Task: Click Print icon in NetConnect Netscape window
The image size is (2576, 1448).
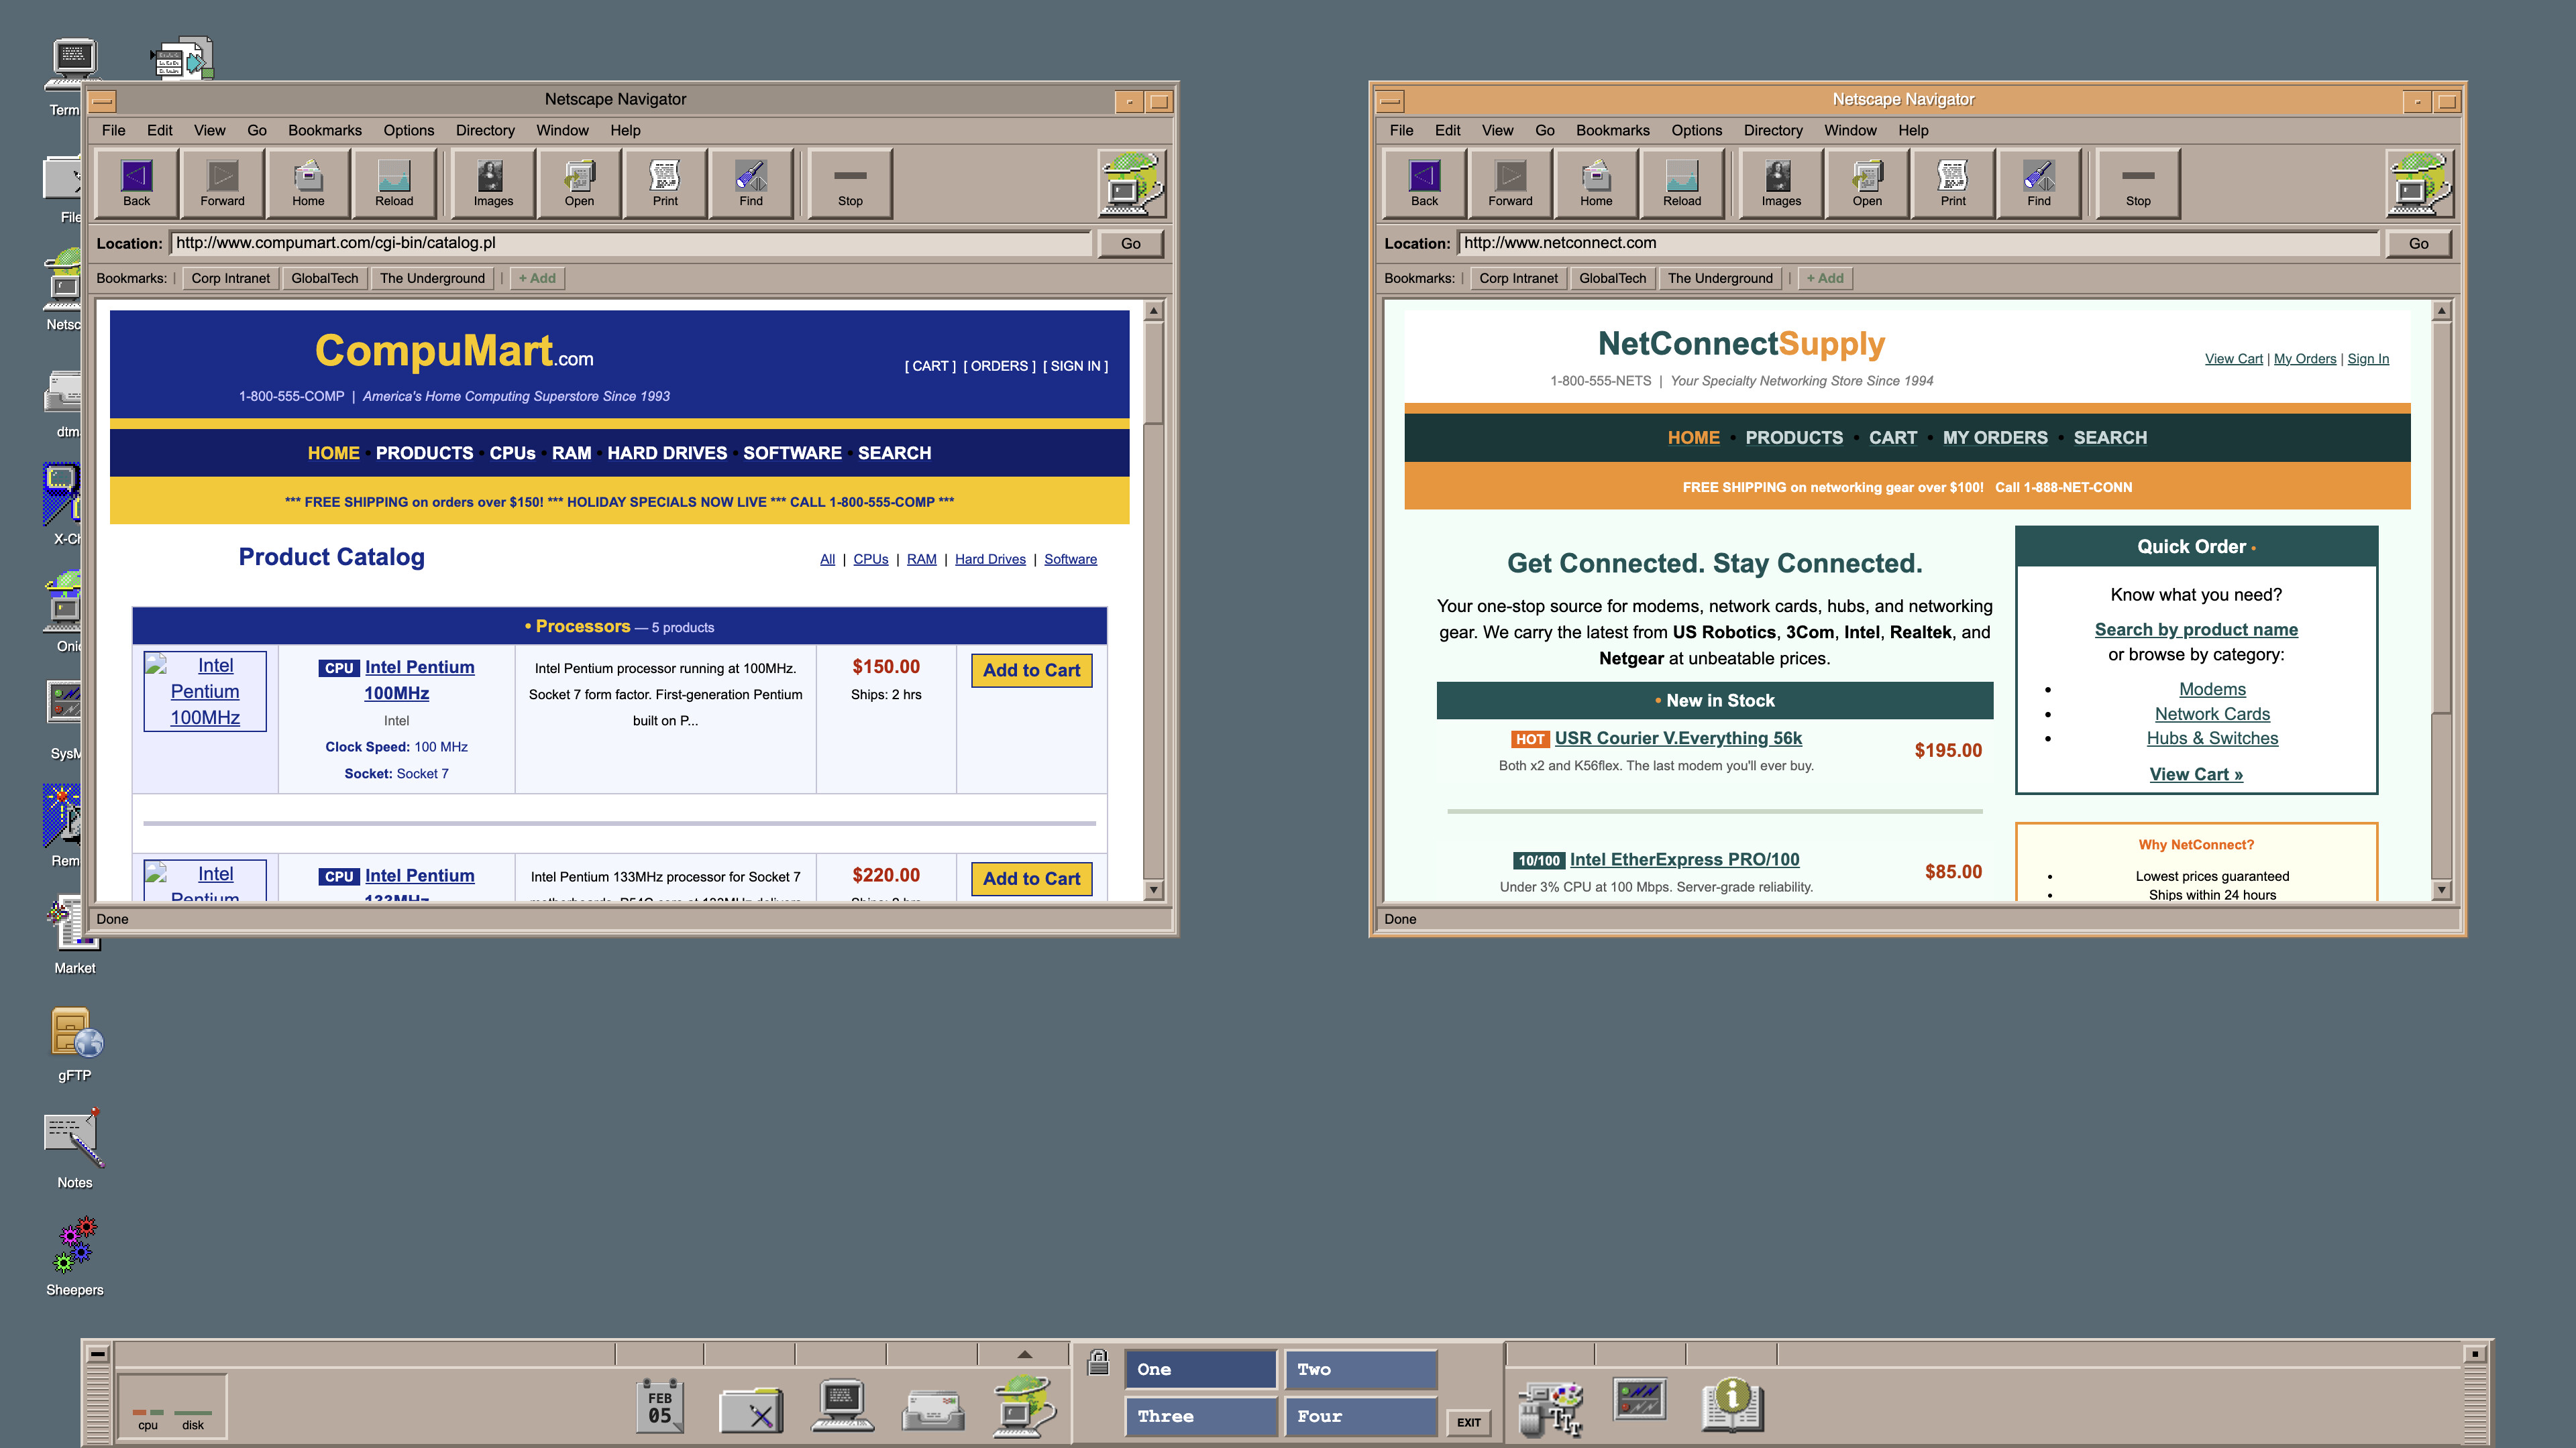Action: 1953,184
